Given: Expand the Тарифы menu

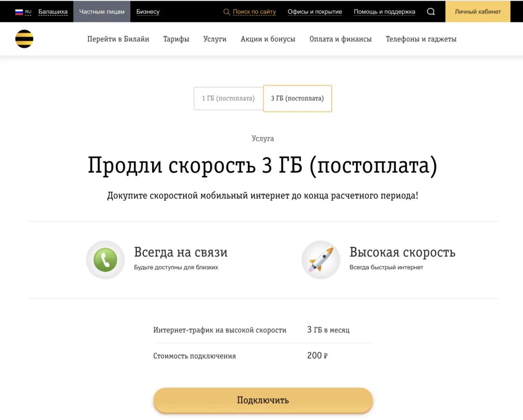Looking at the screenshot, I should click(176, 39).
